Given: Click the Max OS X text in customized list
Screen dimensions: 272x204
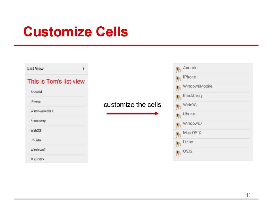Looking at the screenshot, I should [192, 133].
